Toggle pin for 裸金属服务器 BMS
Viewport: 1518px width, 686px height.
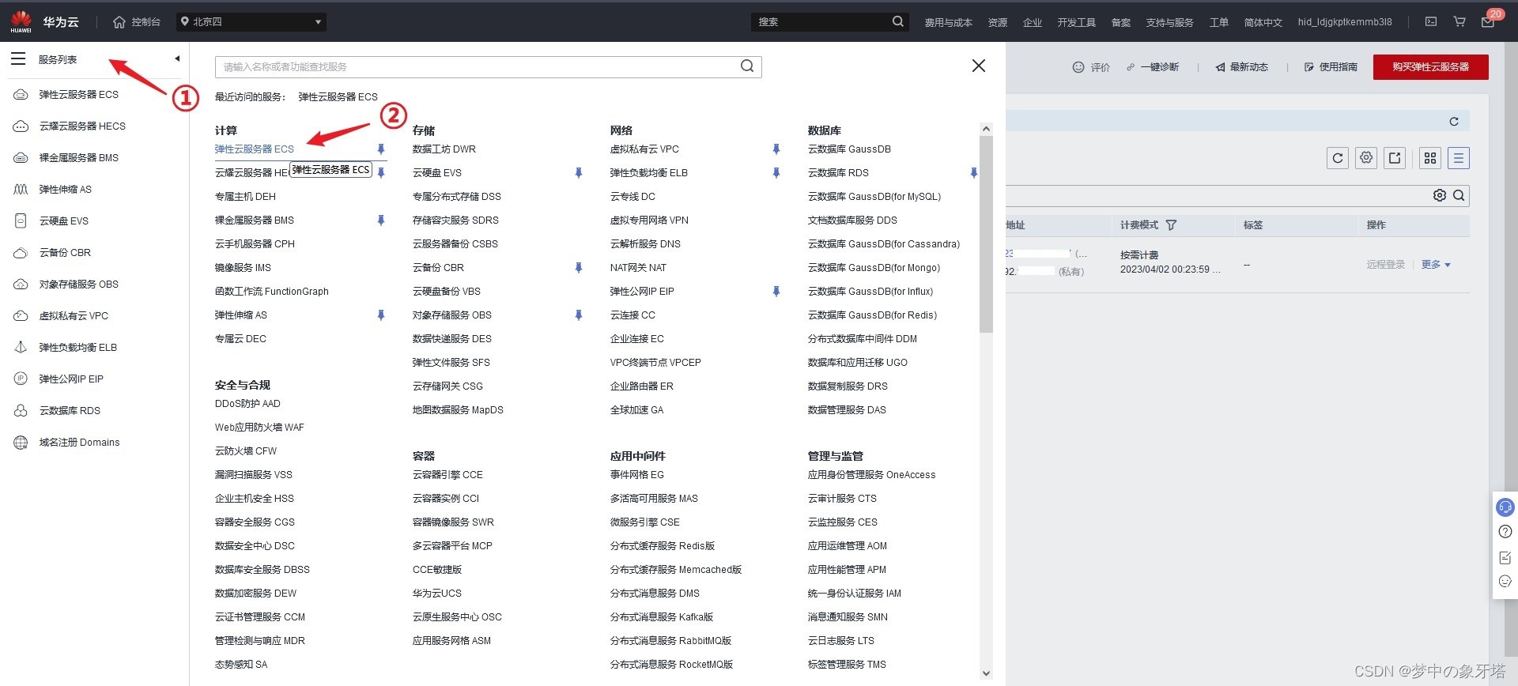(381, 220)
